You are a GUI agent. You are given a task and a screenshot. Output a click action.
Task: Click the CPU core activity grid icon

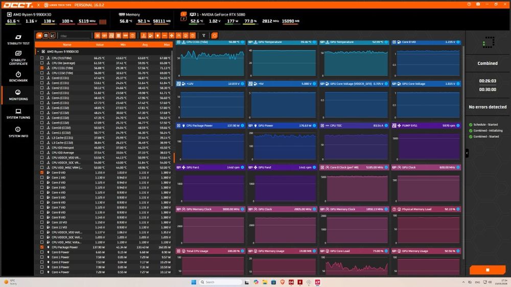(x=103, y=21)
